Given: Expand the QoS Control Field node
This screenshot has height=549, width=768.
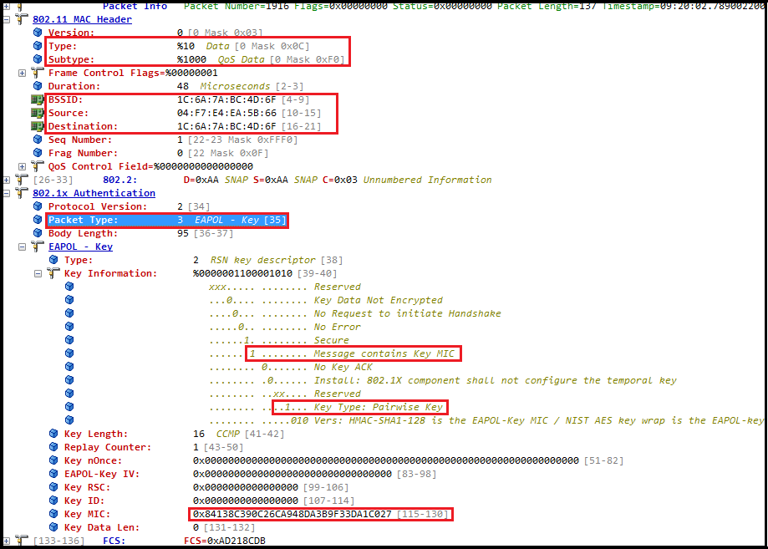Looking at the screenshot, I should pyautogui.click(x=23, y=166).
